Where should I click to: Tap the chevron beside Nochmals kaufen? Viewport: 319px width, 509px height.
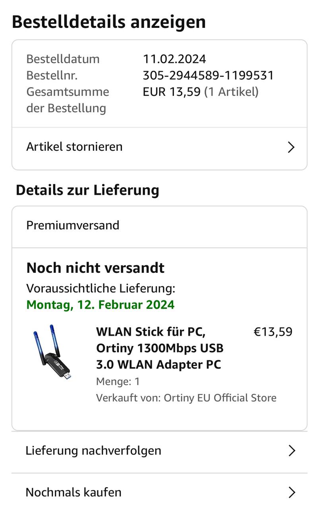coord(292,493)
